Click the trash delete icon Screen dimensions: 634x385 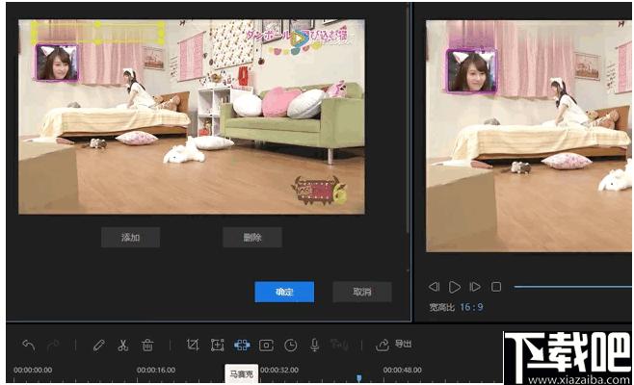click(x=147, y=345)
